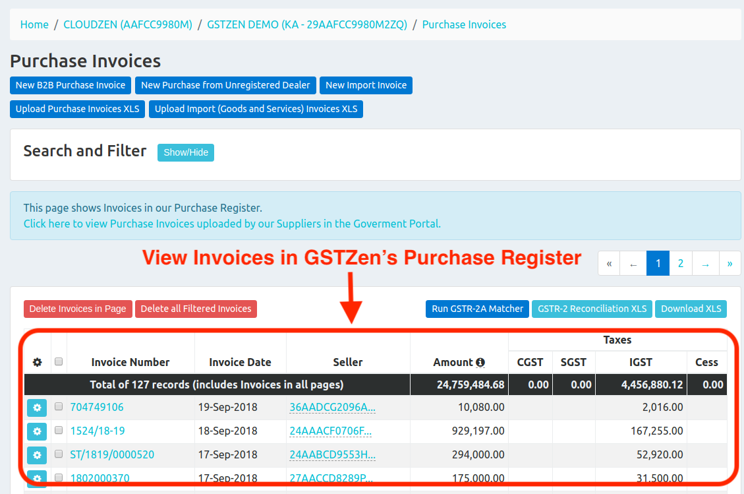The height and width of the screenshot is (494, 744).
Task: Click Upload Import (Goods and Services) Invoices XLS
Action: click(256, 109)
